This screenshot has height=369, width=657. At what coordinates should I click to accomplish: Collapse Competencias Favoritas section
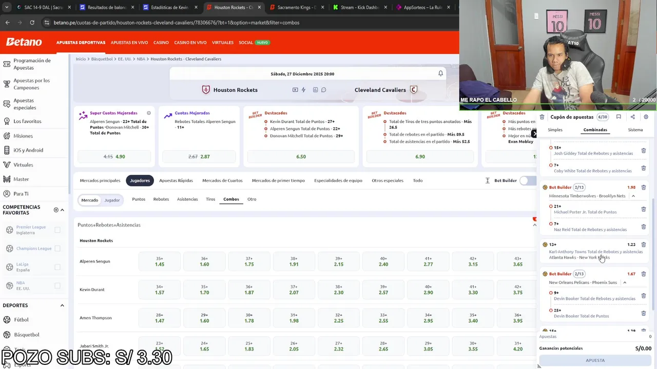(x=62, y=210)
